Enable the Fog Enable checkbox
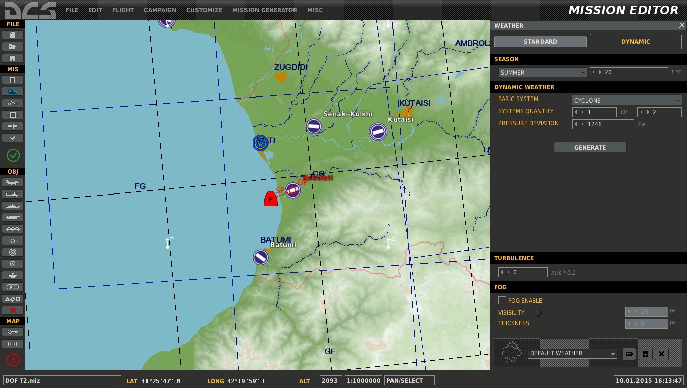Image resolution: width=687 pixels, height=388 pixels. (x=502, y=300)
